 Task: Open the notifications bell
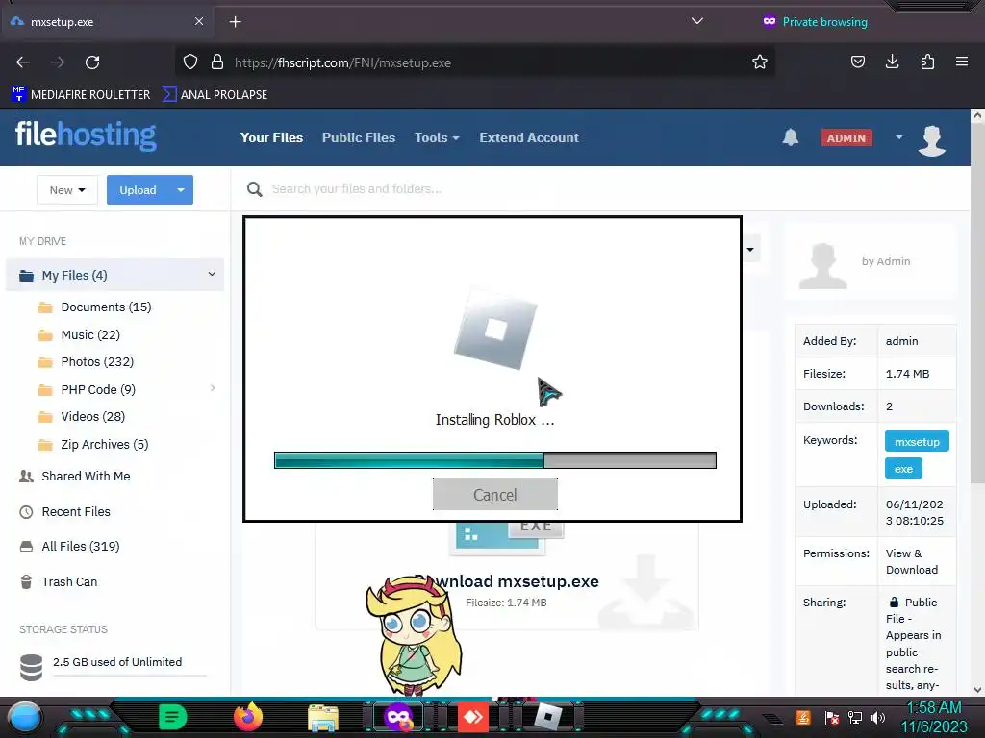[791, 137]
